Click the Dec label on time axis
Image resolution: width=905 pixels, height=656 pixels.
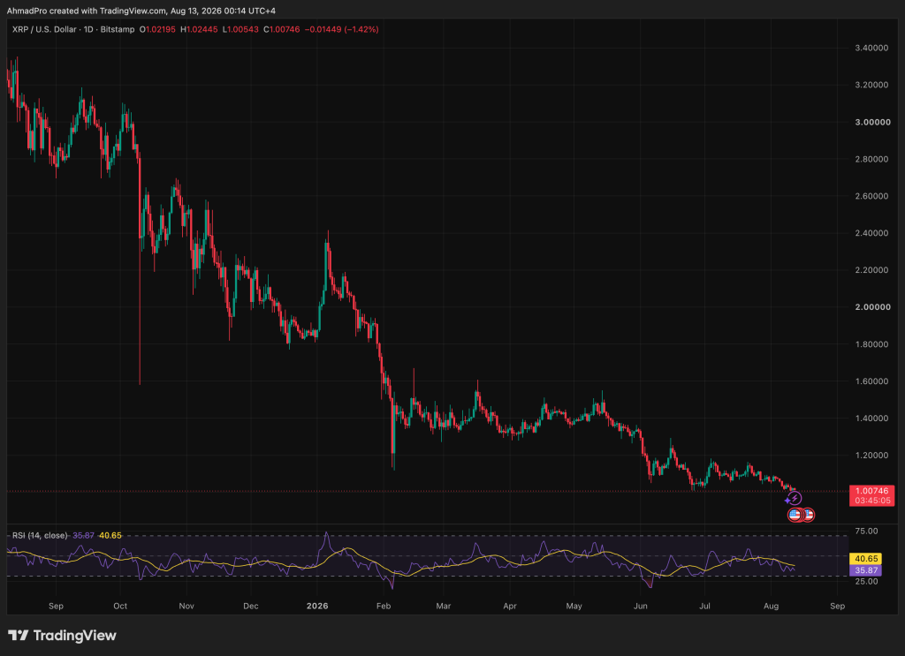pos(251,606)
